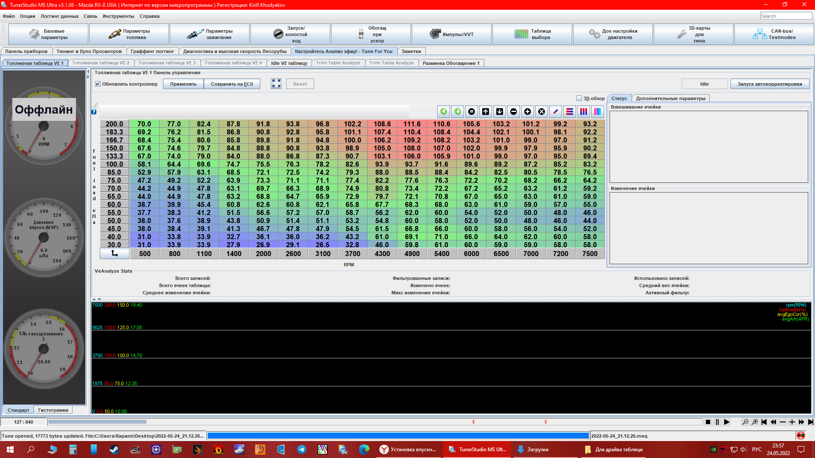Viewport: 815px width, 458px height.
Task: Switch to the Idle VE таблицу tab
Action: (x=289, y=63)
